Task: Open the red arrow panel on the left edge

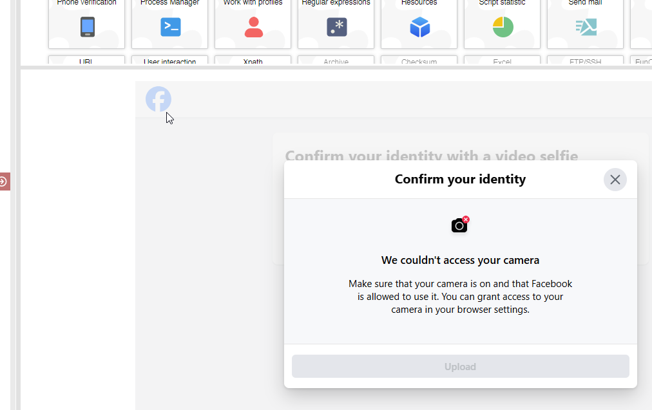Action: point(5,181)
